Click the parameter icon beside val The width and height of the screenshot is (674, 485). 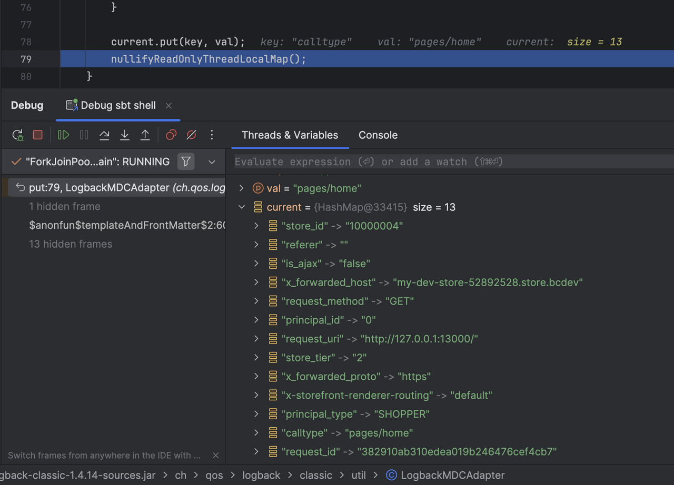tap(258, 188)
